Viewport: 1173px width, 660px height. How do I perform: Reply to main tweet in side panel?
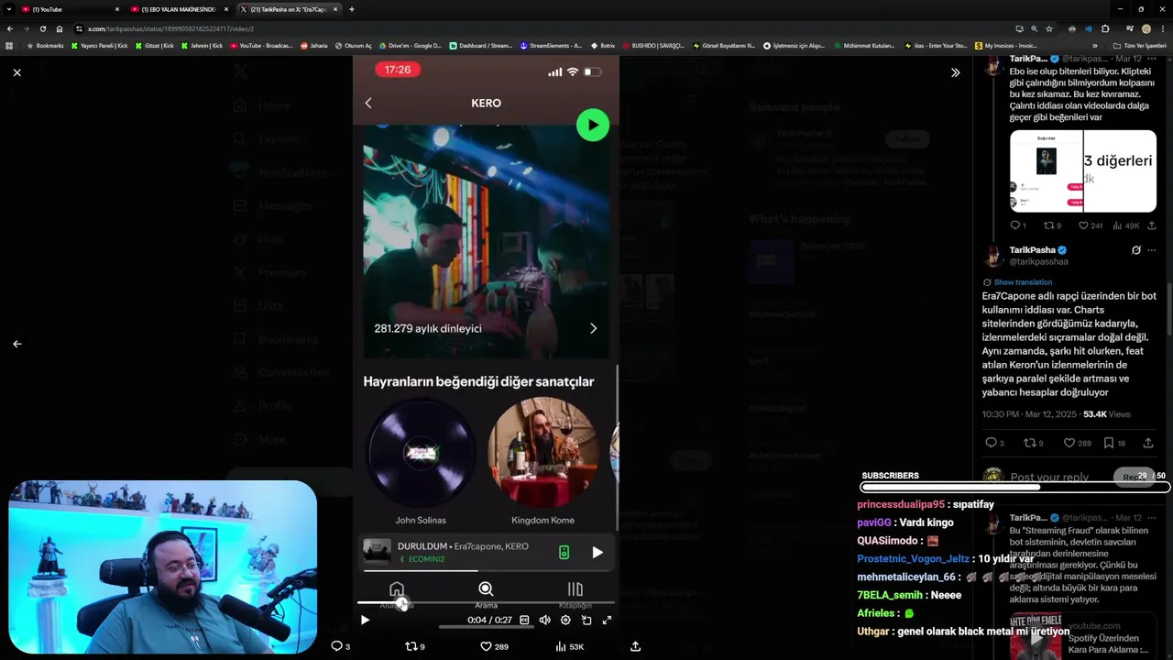point(994,443)
